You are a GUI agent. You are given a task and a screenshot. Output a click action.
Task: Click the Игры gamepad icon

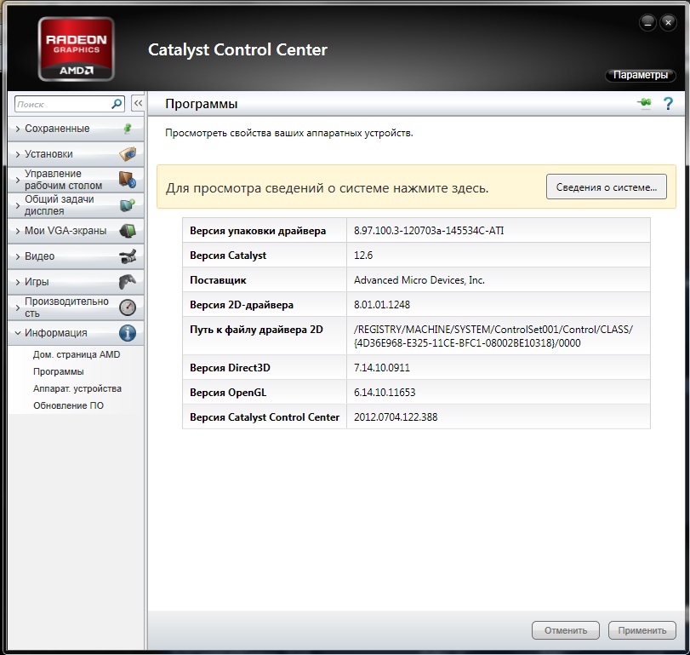128,281
